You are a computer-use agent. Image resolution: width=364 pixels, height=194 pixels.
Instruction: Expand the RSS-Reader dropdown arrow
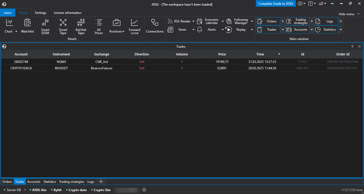click(193, 21)
